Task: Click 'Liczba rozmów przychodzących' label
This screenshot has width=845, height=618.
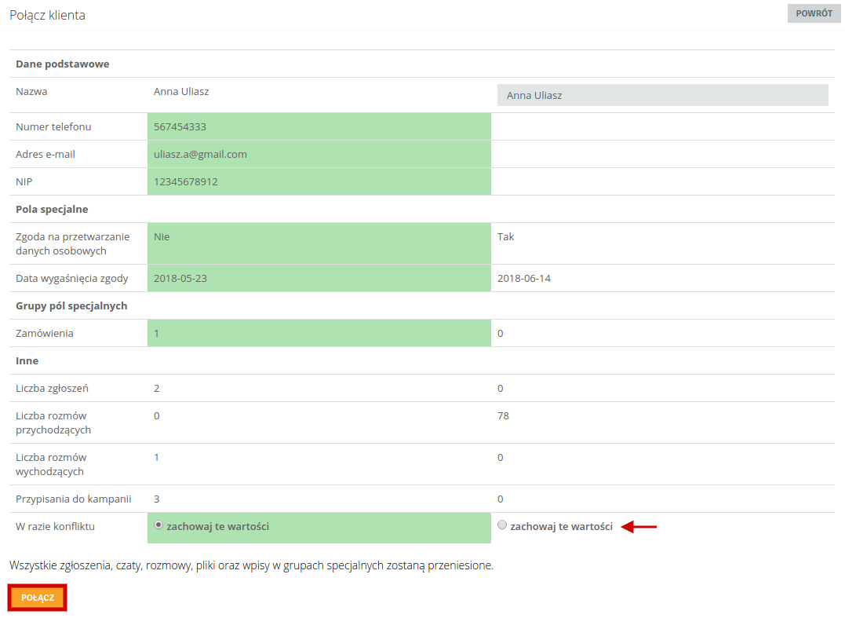Action: click(53, 422)
